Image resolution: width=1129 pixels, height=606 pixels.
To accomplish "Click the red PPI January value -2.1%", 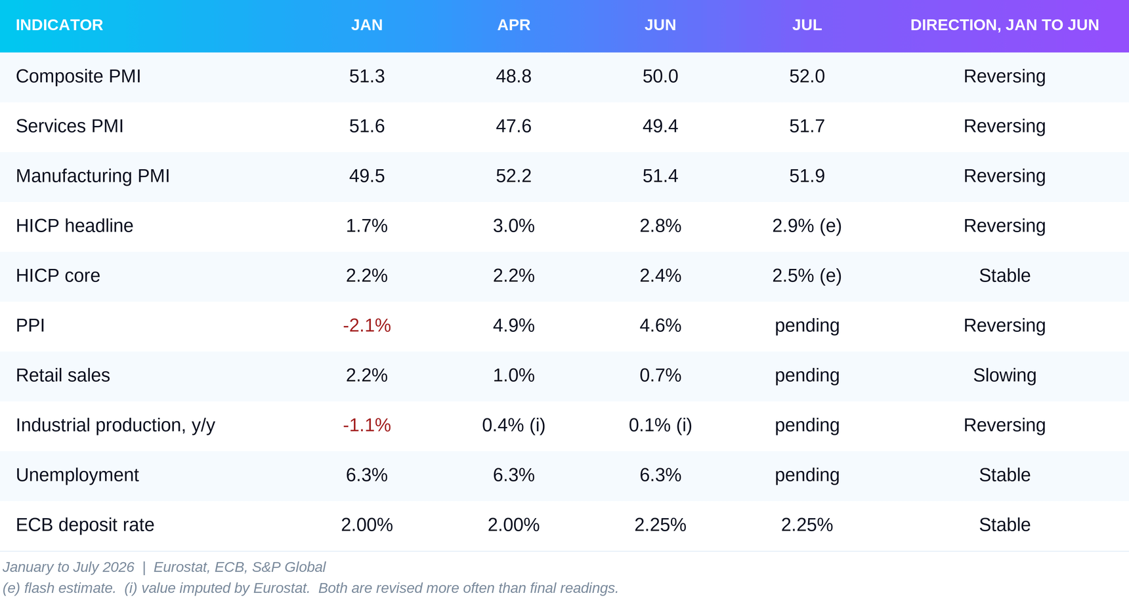I will [x=367, y=325].
